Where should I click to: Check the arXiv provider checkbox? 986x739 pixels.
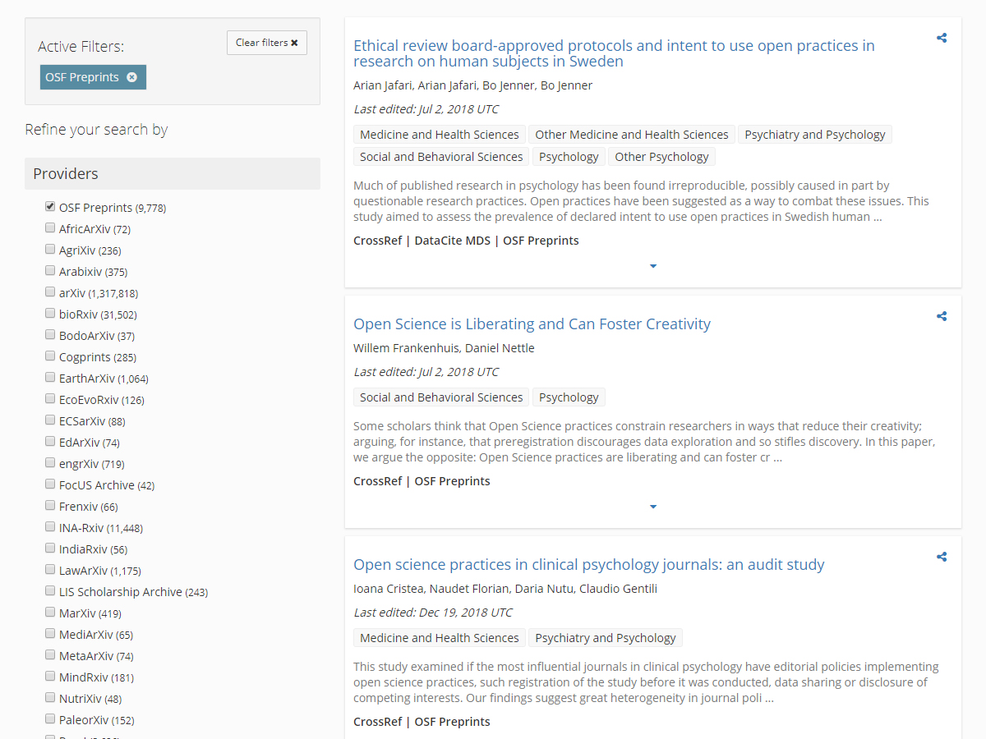point(50,291)
